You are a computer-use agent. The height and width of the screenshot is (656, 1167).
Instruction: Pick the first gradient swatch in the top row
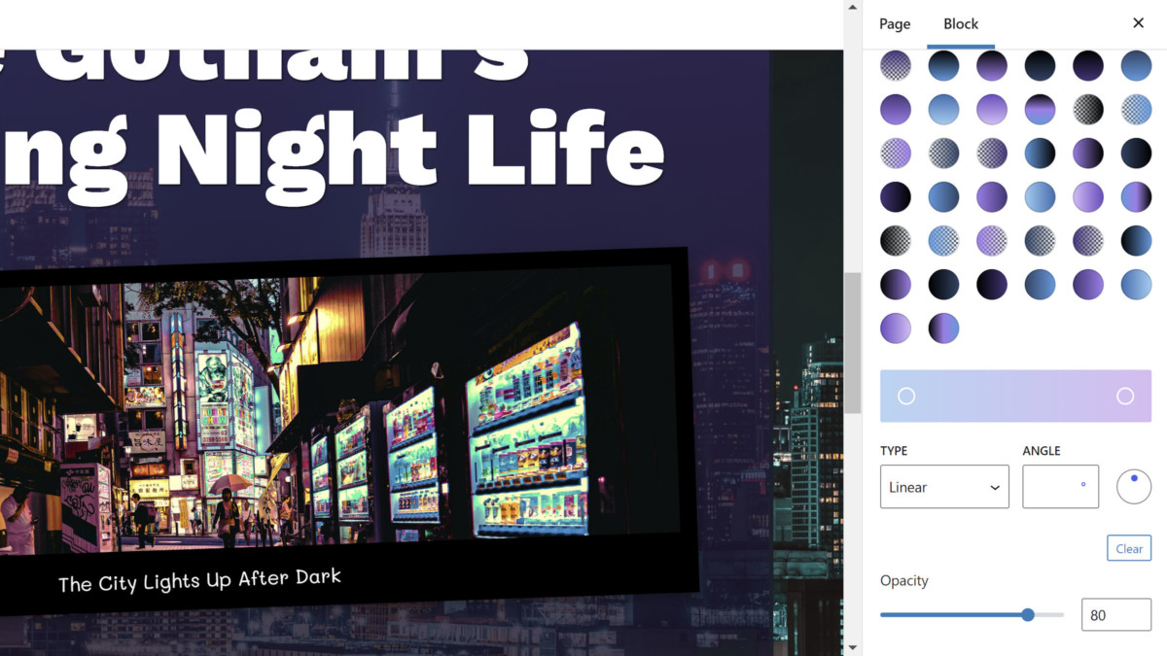[896, 66]
